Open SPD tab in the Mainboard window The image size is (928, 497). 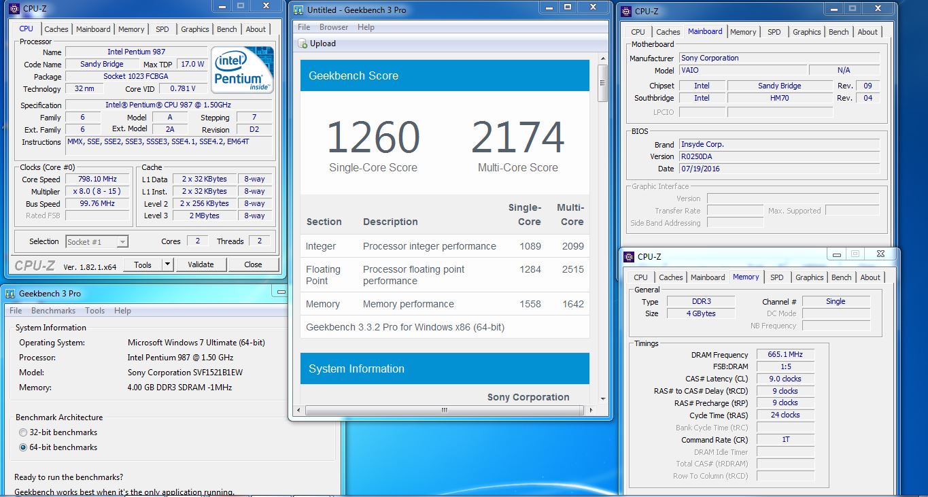pos(774,32)
